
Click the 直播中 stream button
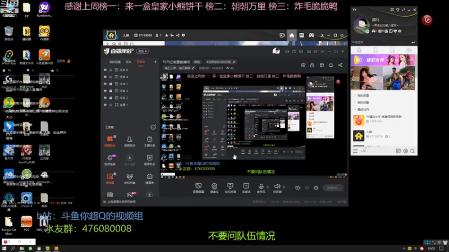333,188
